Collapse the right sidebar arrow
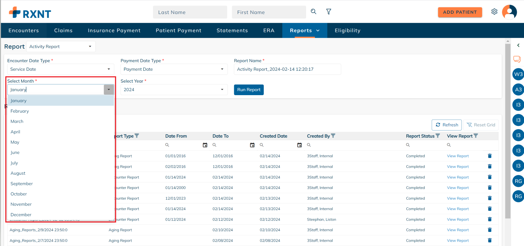 [518, 45]
